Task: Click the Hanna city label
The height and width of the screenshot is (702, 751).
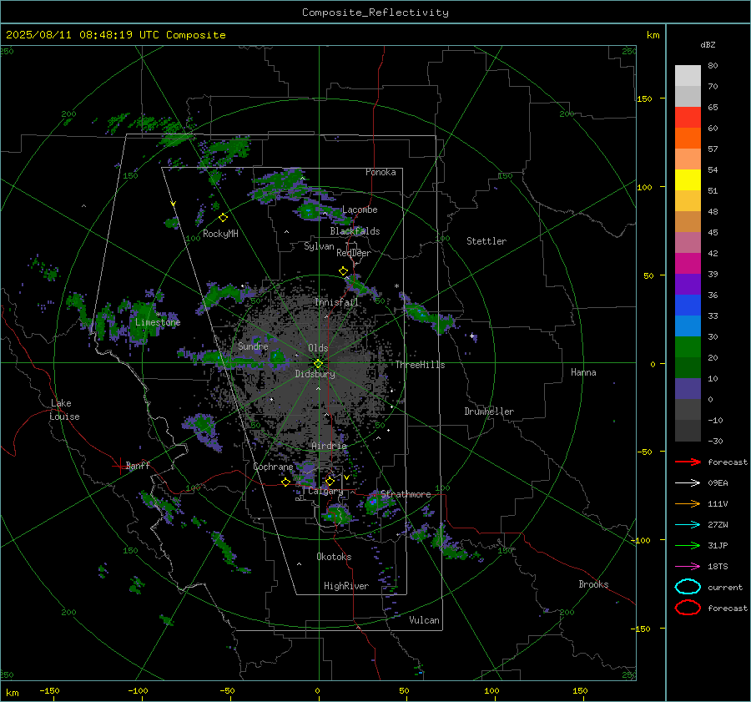Action: tap(583, 372)
